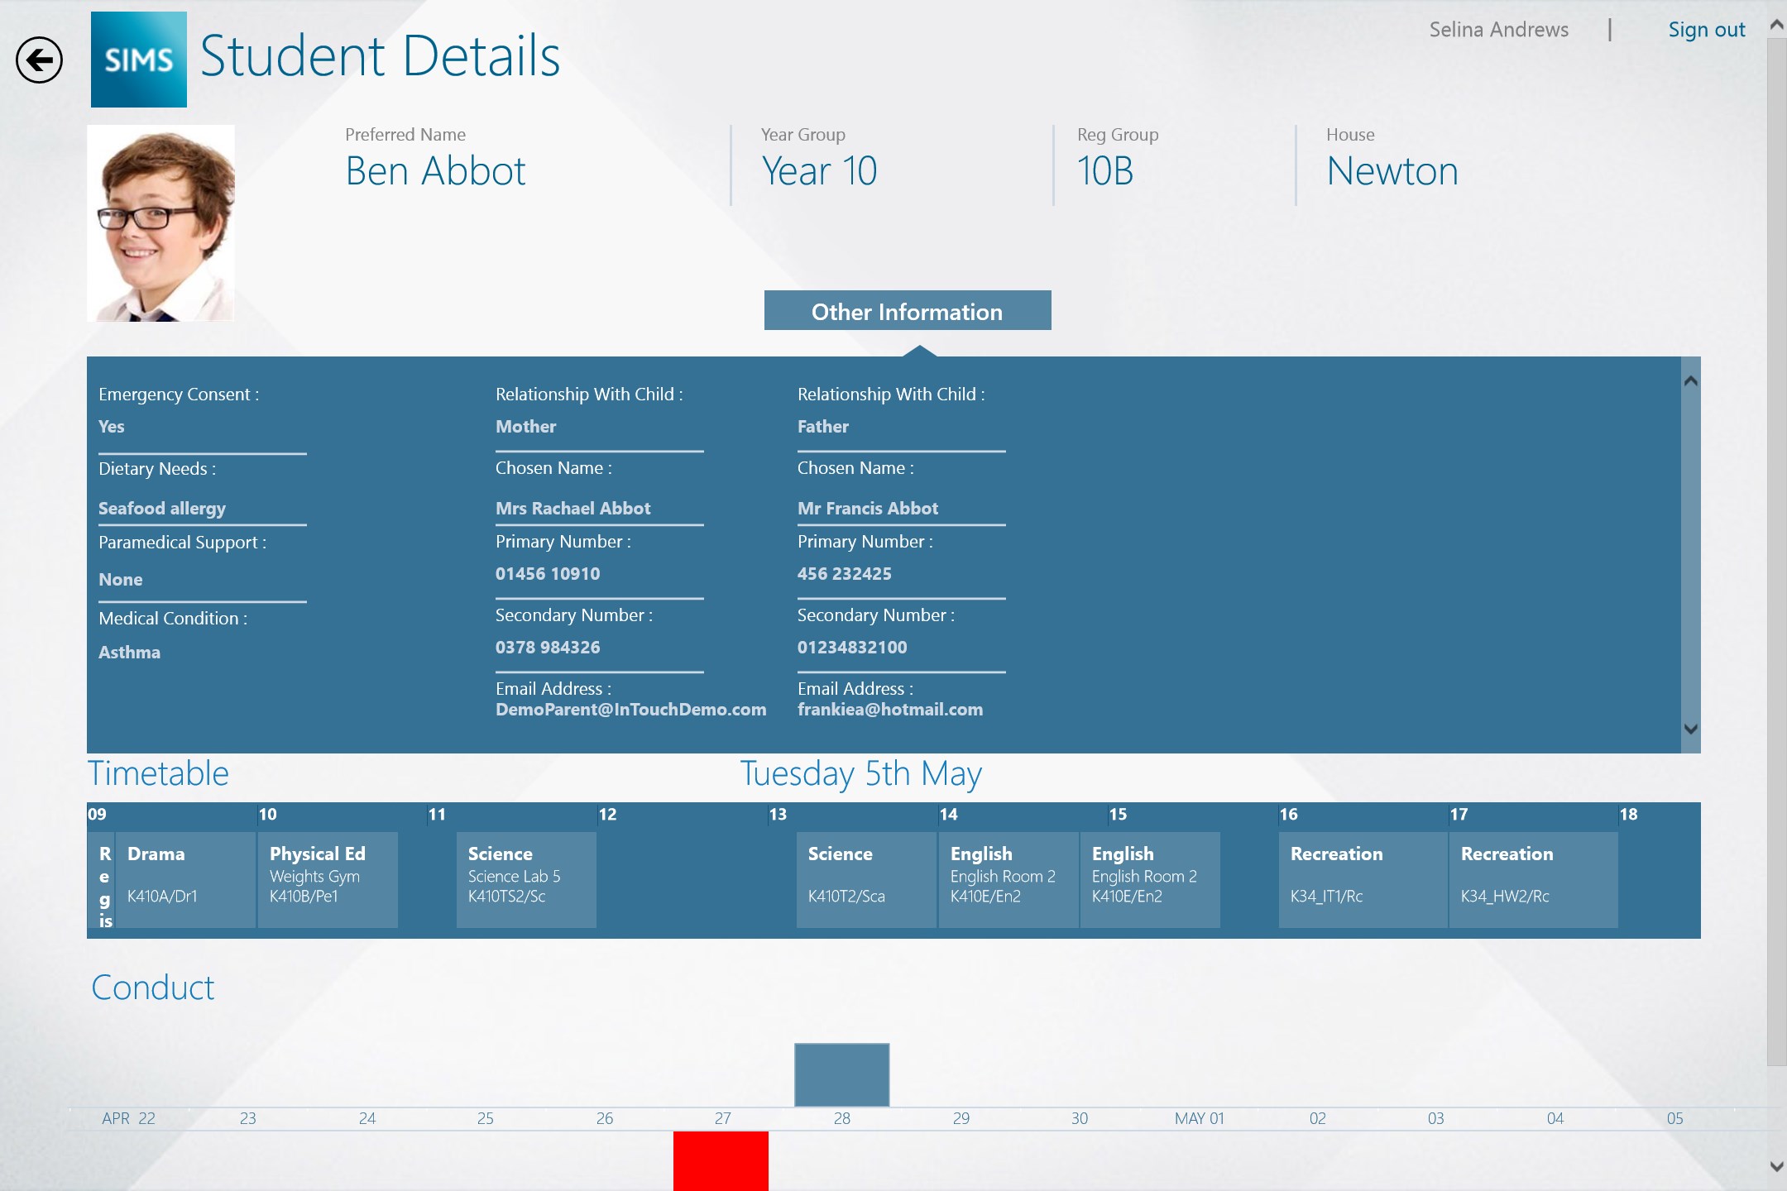This screenshot has height=1191, width=1787.
Task: Click the SIMS logo tile
Action: (139, 60)
